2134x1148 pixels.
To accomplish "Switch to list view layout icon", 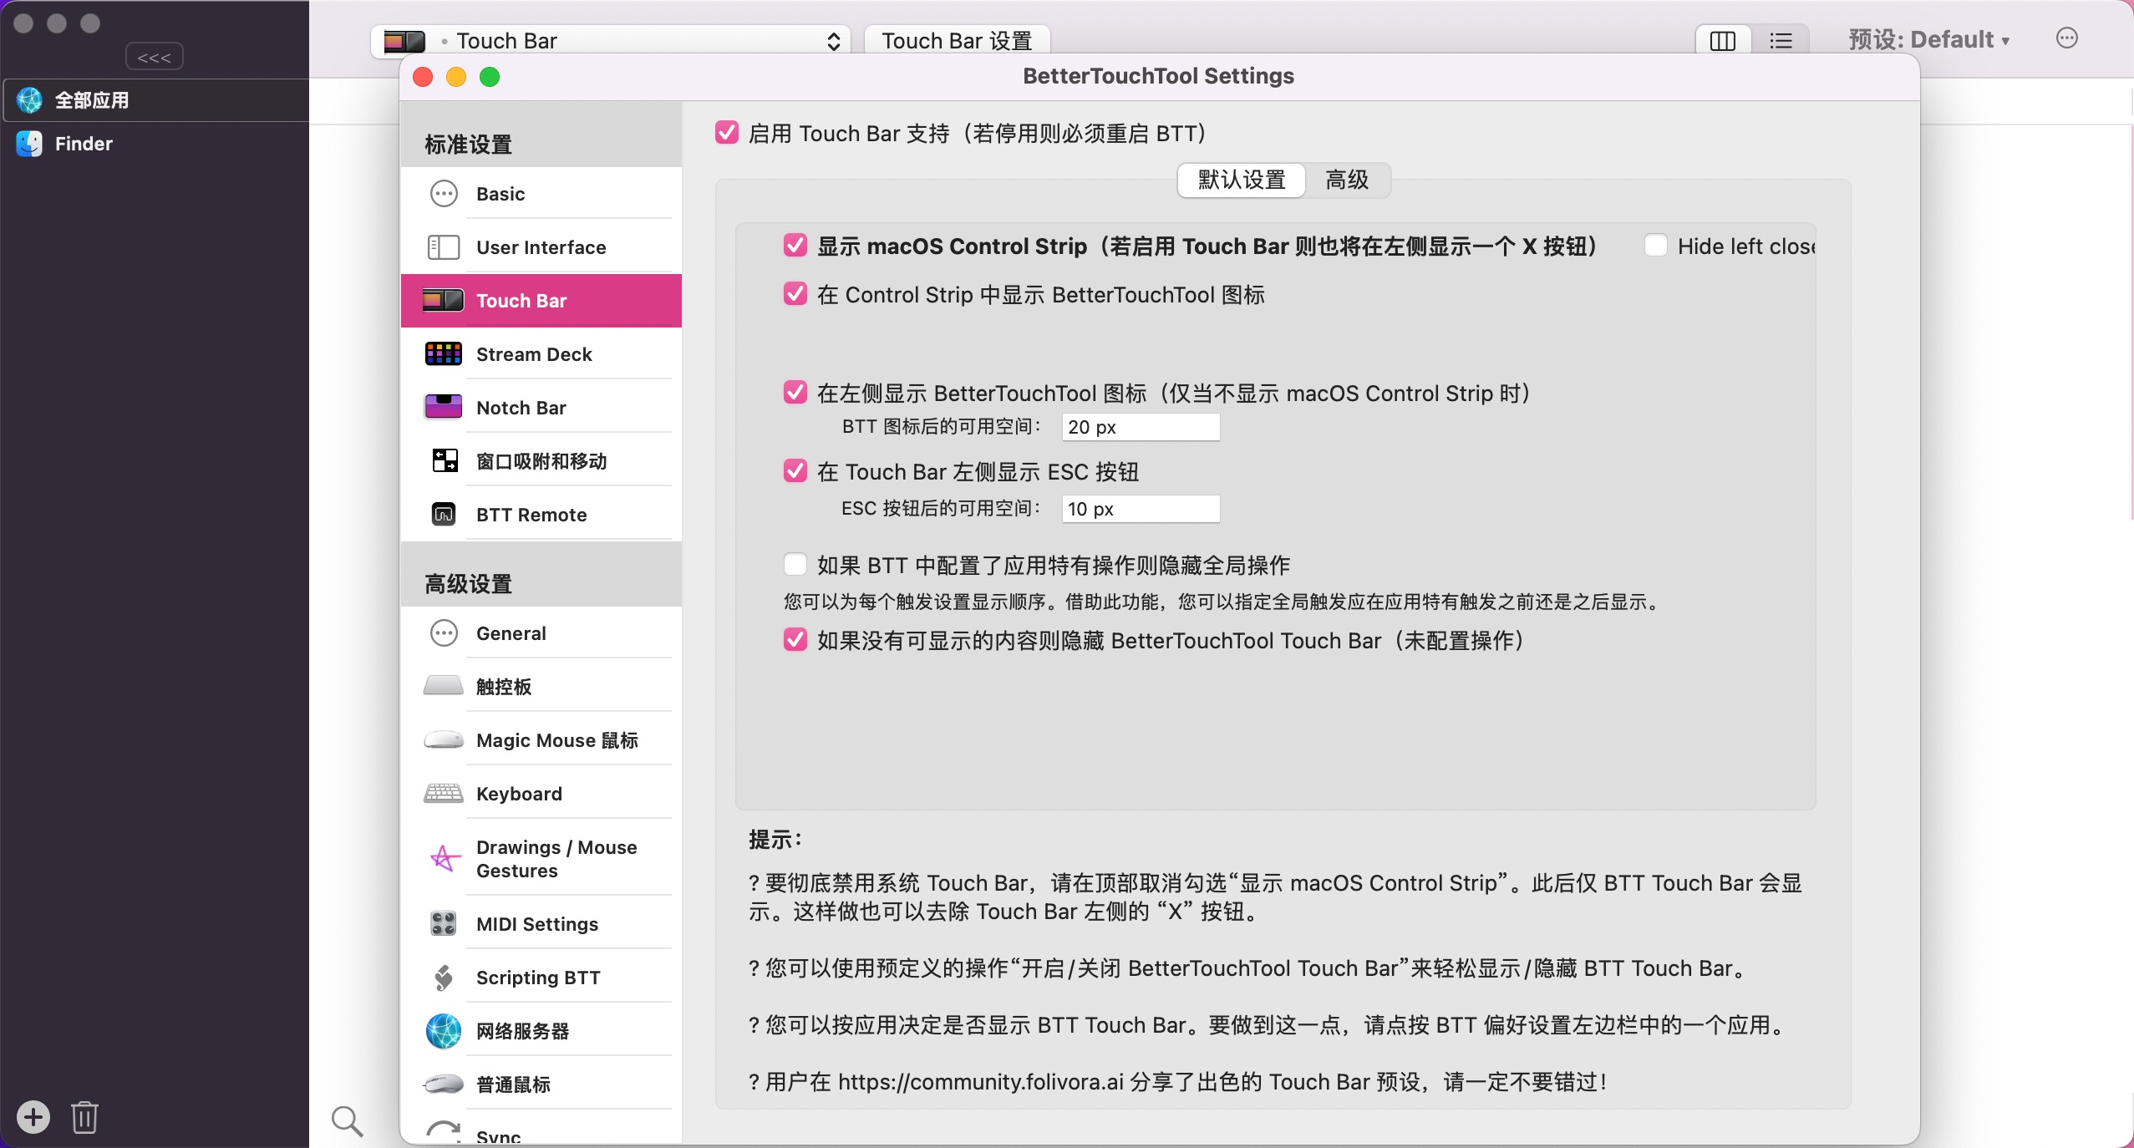I will click(x=1781, y=40).
